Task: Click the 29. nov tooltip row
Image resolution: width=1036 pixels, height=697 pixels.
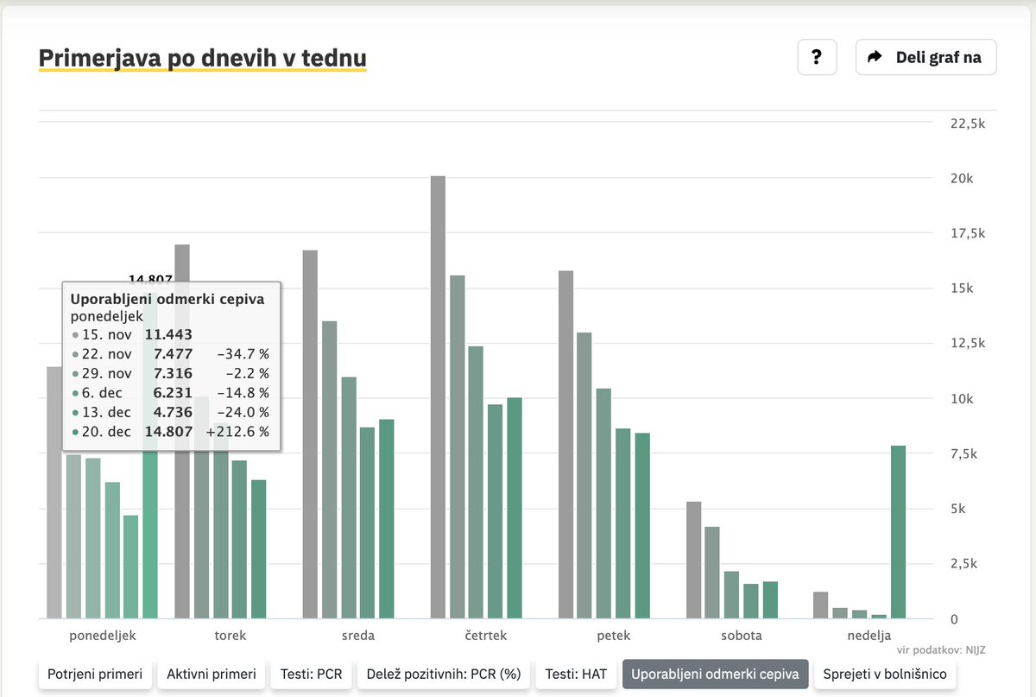Action: [171, 373]
